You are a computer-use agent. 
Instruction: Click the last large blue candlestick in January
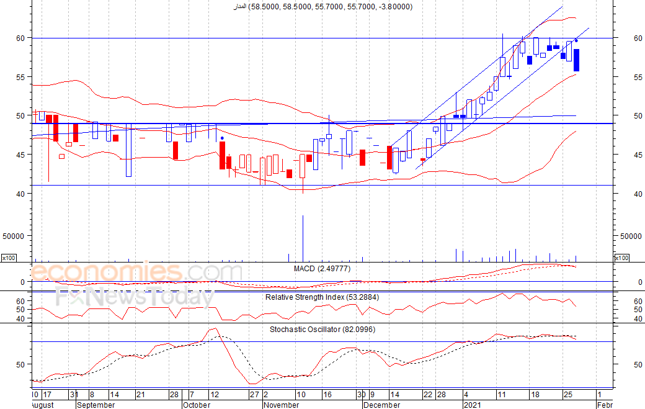click(x=576, y=60)
